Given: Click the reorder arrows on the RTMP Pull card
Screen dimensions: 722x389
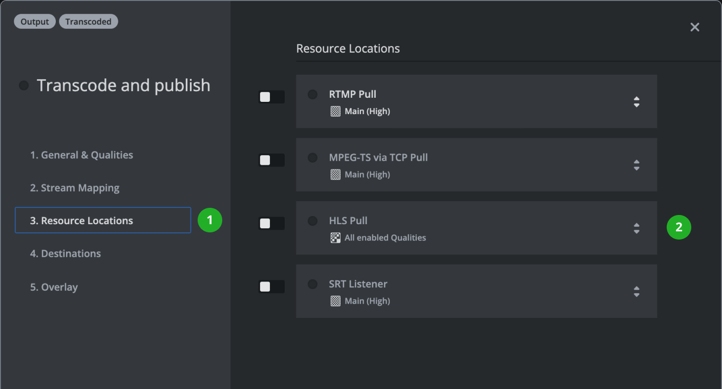Looking at the screenshot, I should coord(636,101).
